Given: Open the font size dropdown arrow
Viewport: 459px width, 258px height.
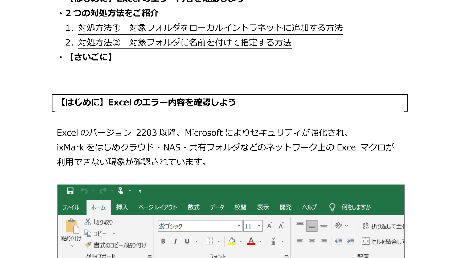Looking at the screenshot, I should tap(259, 226).
